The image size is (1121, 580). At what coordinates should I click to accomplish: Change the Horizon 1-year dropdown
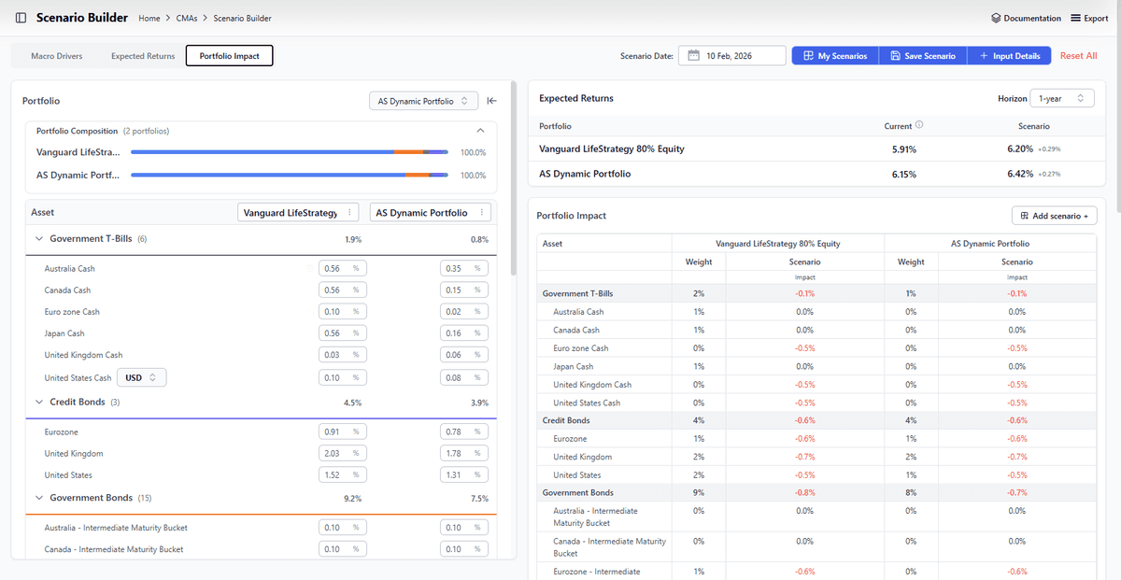[x=1061, y=98]
